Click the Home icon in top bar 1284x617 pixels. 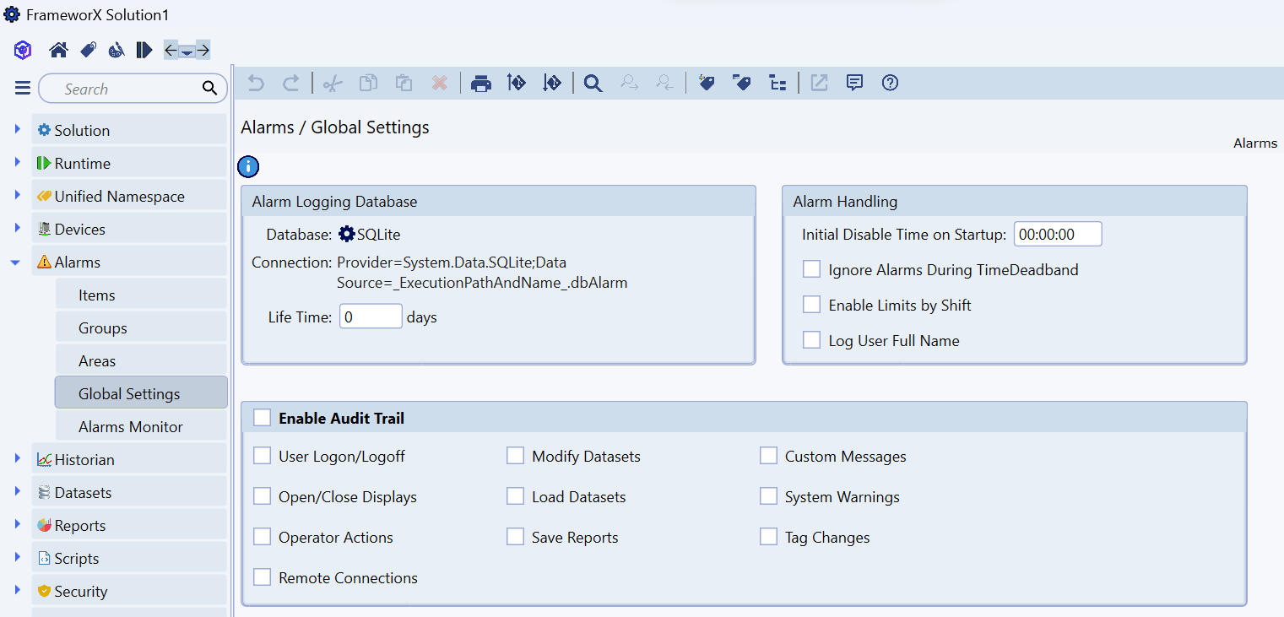[58, 51]
